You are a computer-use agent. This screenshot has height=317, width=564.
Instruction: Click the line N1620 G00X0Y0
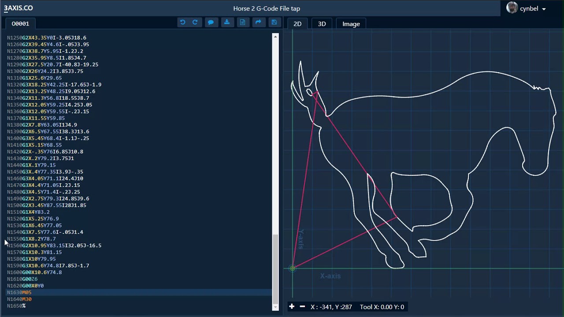click(x=25, y=286)
